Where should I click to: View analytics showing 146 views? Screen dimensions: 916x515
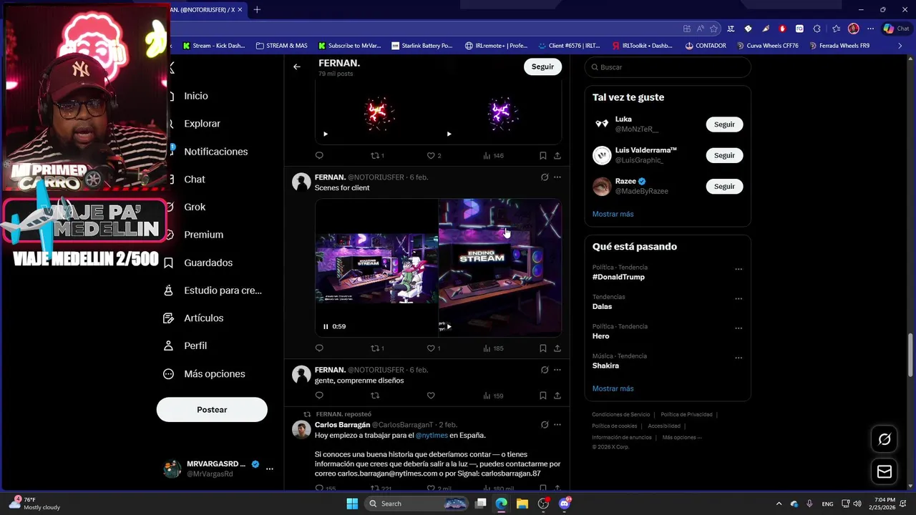click(493, 155)
